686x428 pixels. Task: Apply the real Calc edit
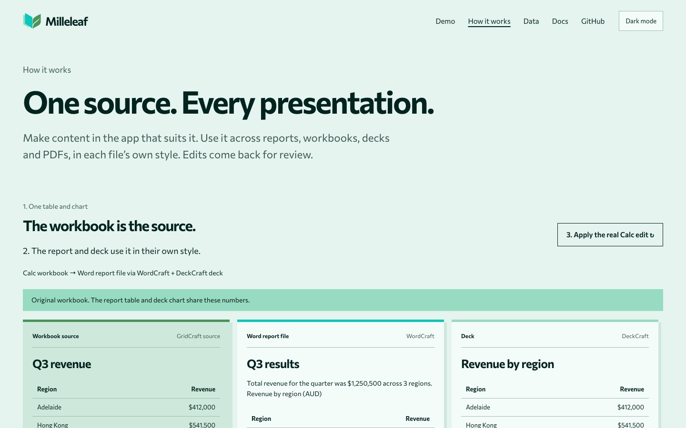pos(610,234)
